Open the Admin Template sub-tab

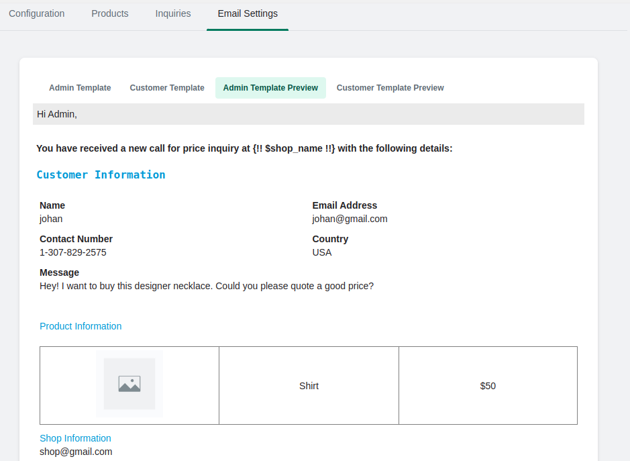pyautogui.click(x=80, y=88)
